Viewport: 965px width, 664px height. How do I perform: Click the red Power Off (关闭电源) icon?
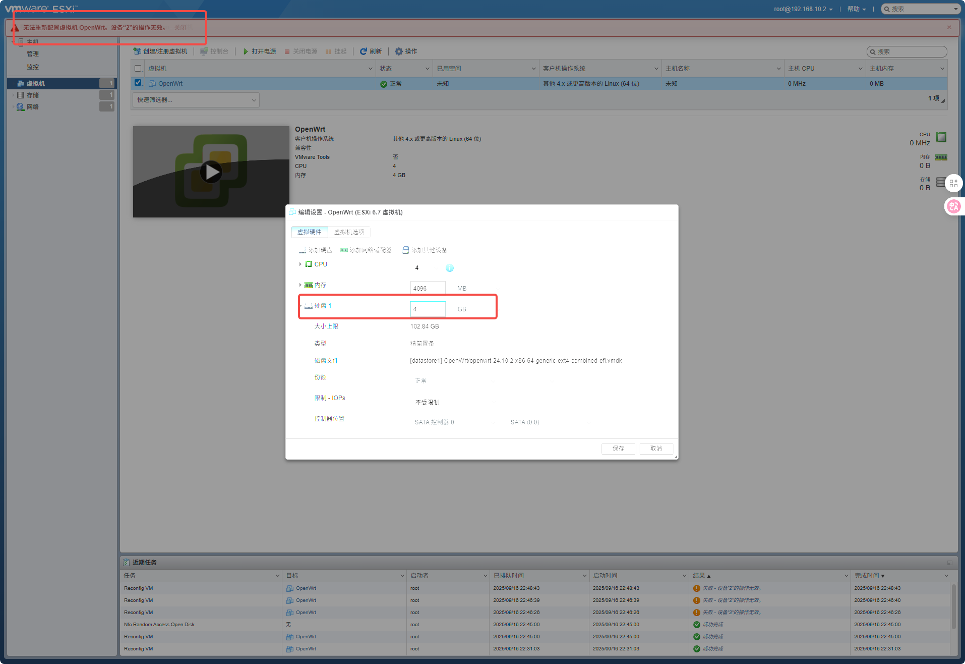[287, 51]
